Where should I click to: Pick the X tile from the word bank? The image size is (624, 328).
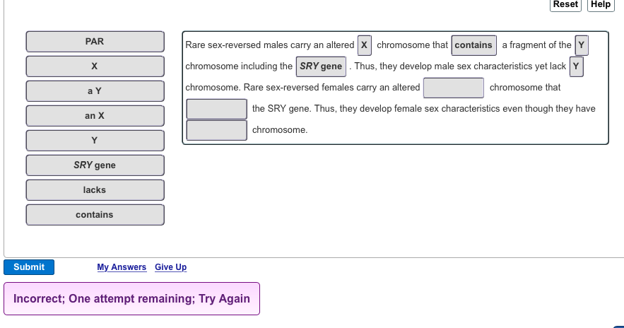[95, 66]
